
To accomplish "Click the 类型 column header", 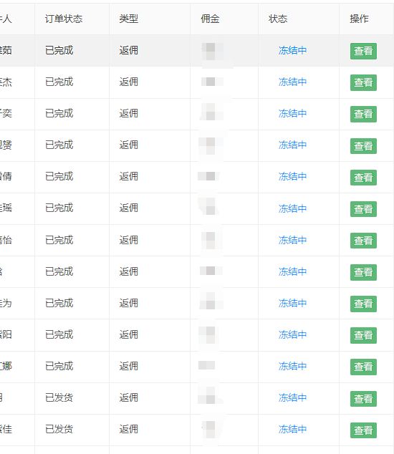I will click(x=129, y=19).
